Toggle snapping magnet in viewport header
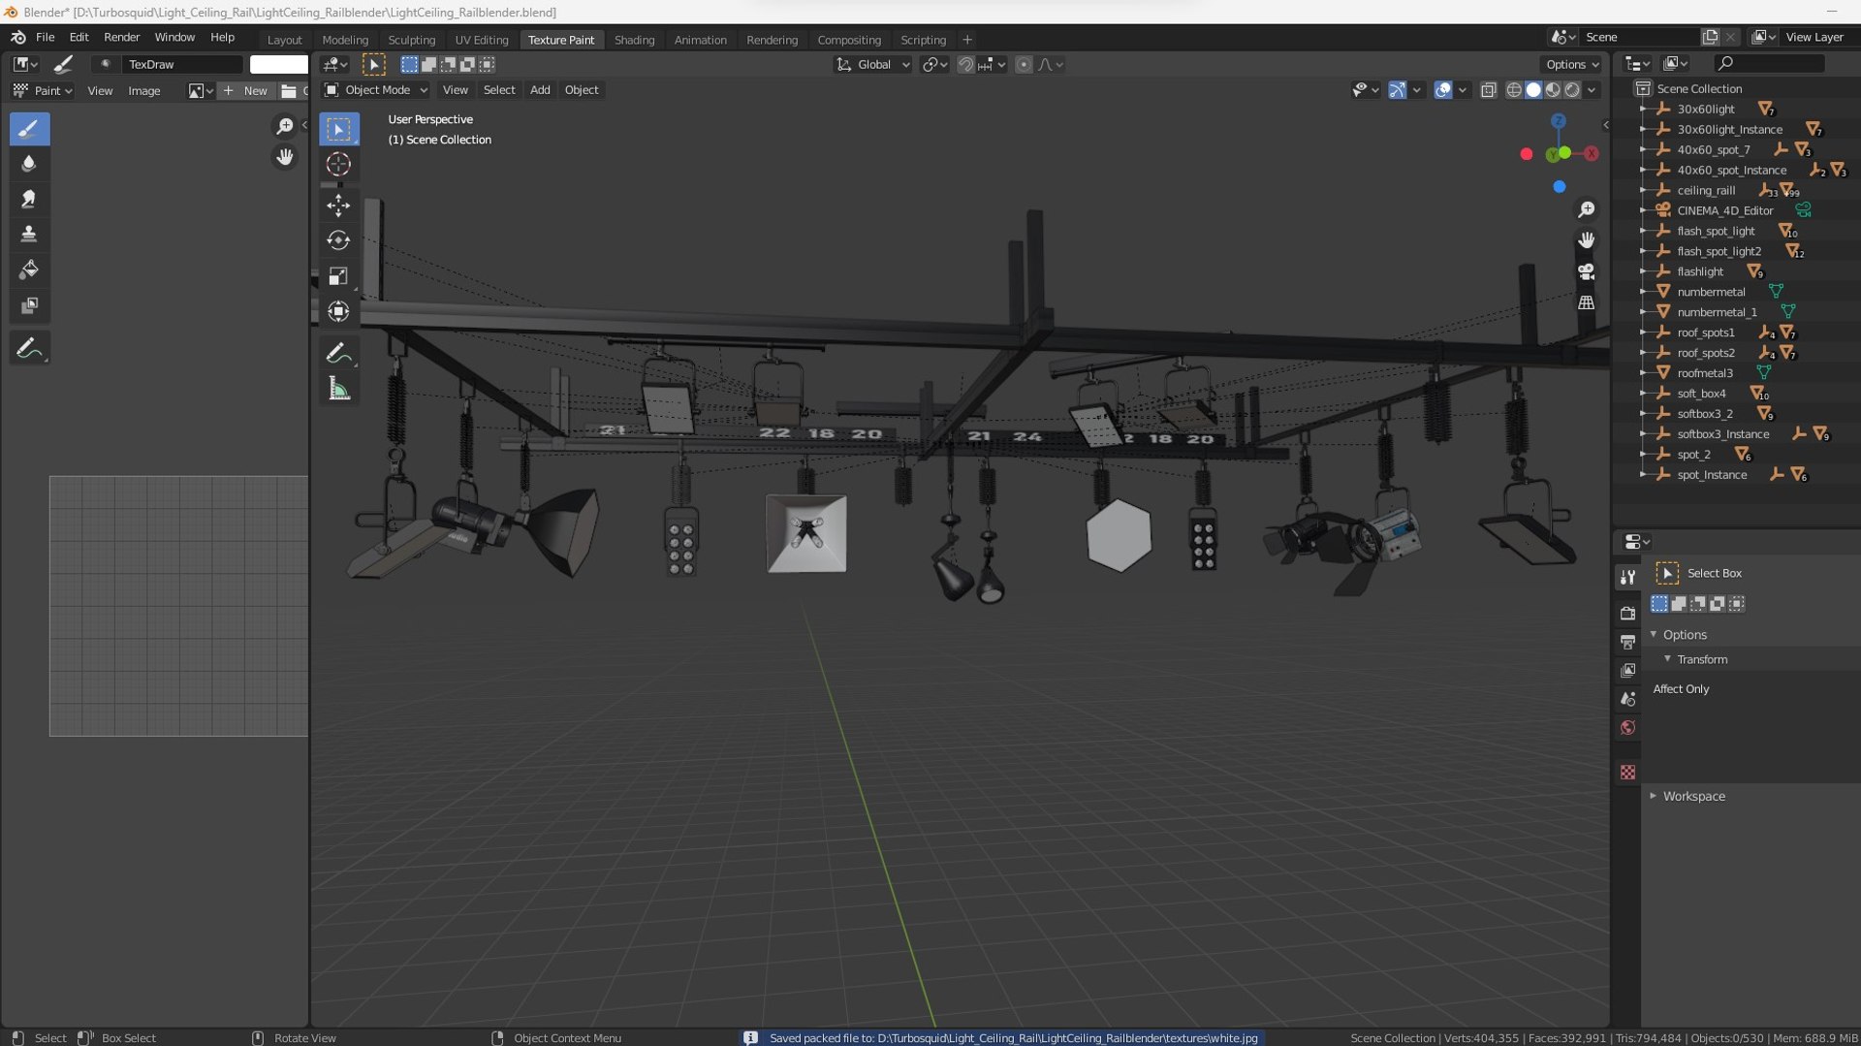This screenshot has width=1861, height=1046. 965,65
